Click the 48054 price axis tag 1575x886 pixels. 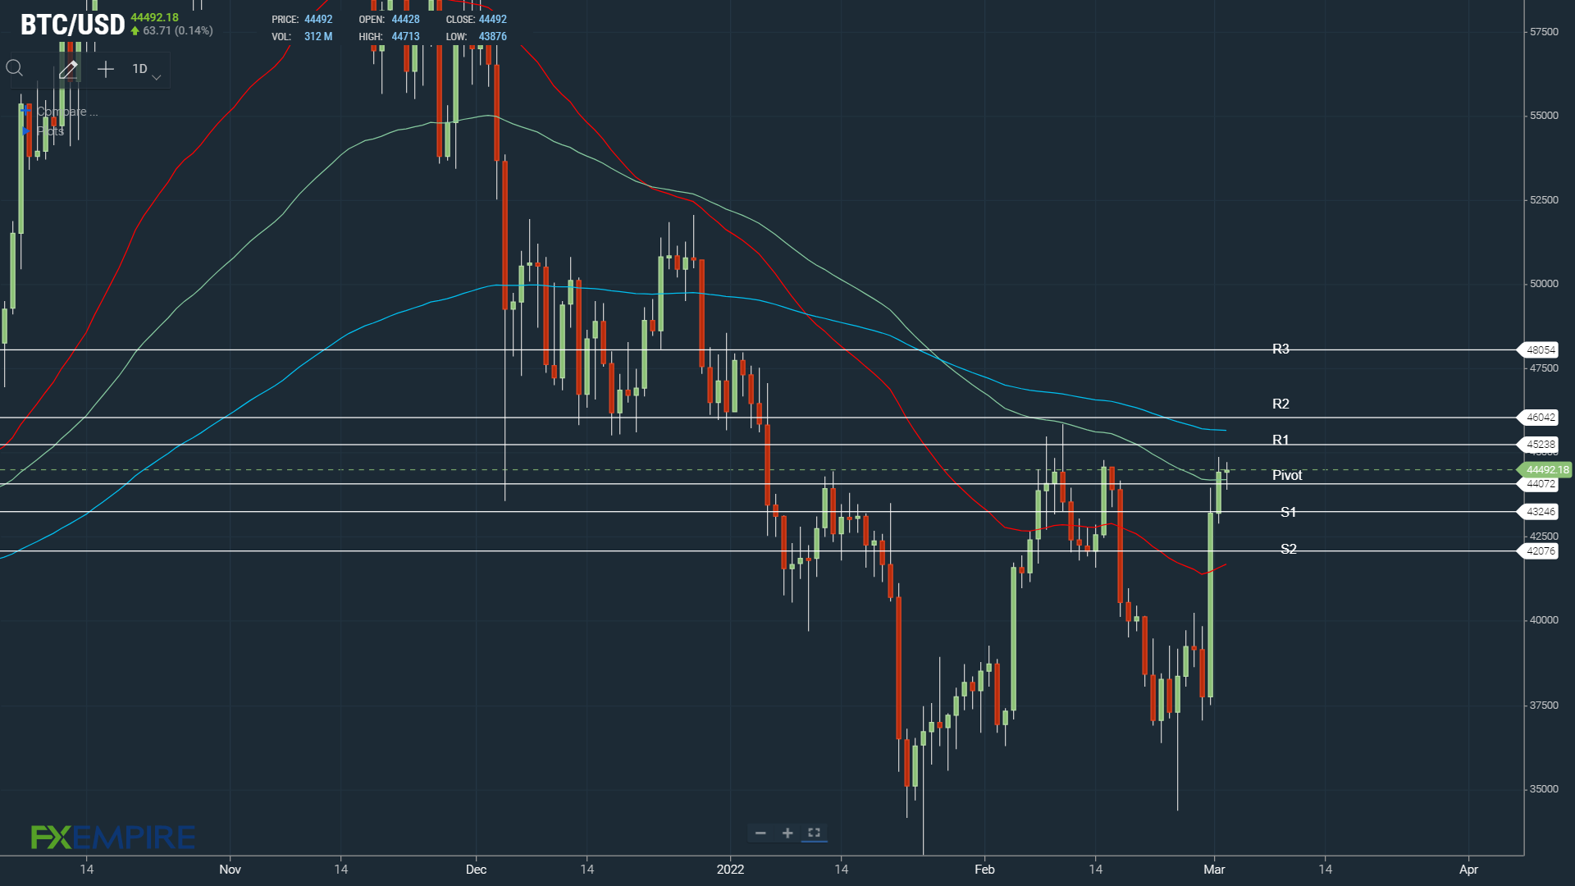pyautogui.click(x=1539, y=349)
